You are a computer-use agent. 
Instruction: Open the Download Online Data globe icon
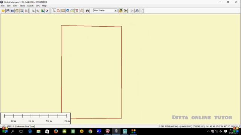(x=12, y=11)
